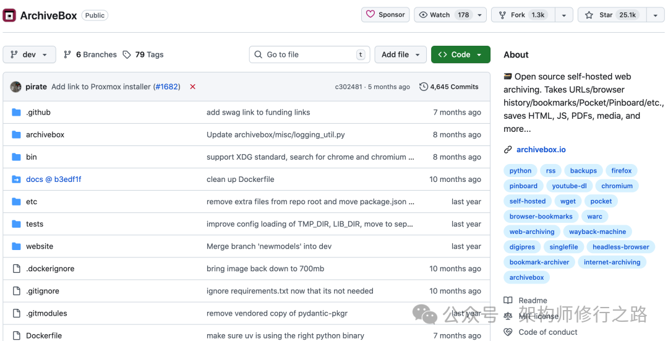Image resolution: width=668 pixels, height=341 pixels.
Task: Select the bookmark-archiver topic tag
Action: (x=539, y=262)
